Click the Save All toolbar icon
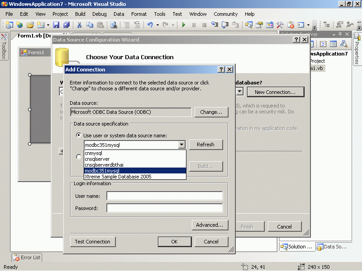 [67, 25]
